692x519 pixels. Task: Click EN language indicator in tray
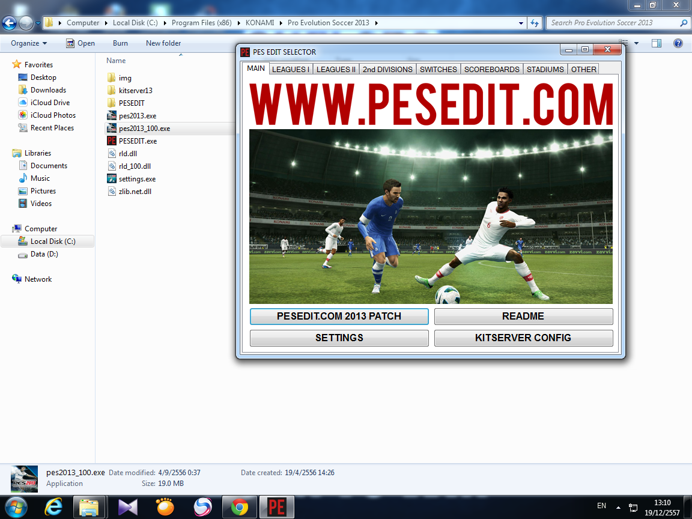601,506
